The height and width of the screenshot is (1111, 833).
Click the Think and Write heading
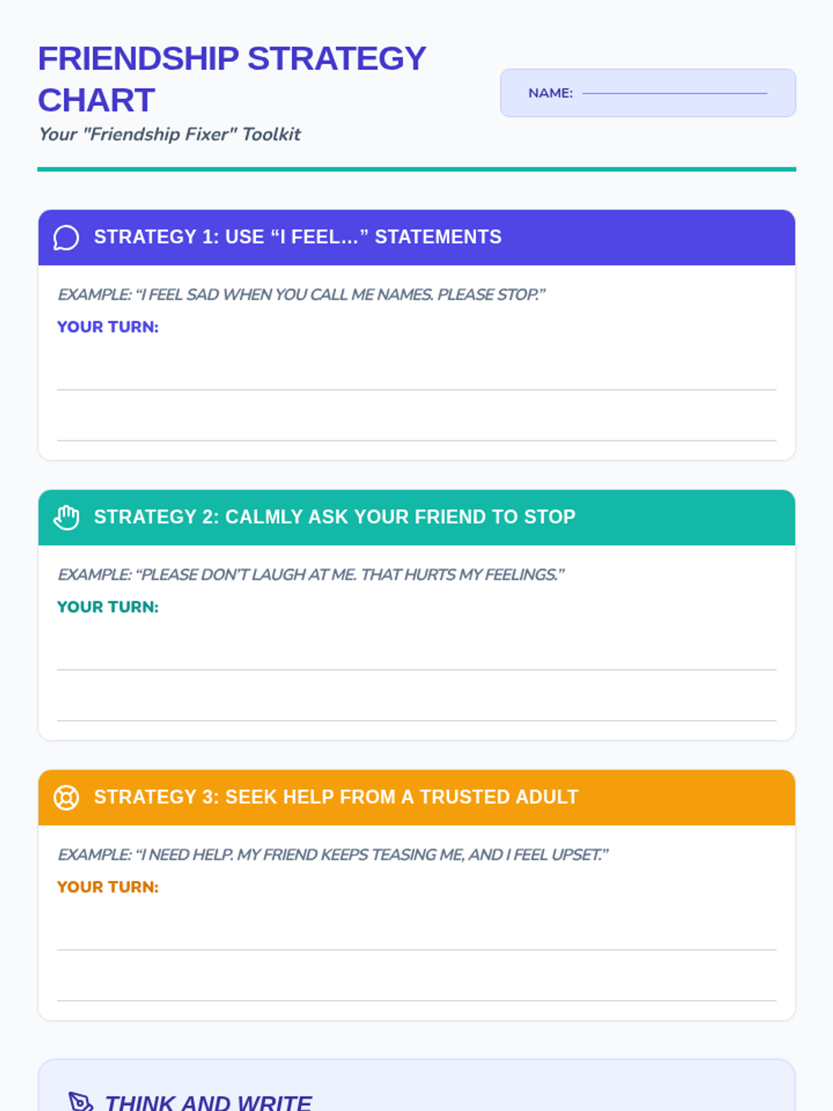pyautogui.click(x=208, y=1102)
